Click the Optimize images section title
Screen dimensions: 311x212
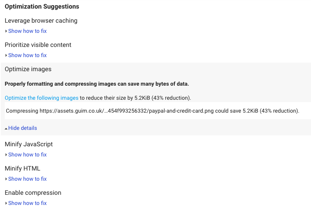pyautogui.click(x=28, y=69)
